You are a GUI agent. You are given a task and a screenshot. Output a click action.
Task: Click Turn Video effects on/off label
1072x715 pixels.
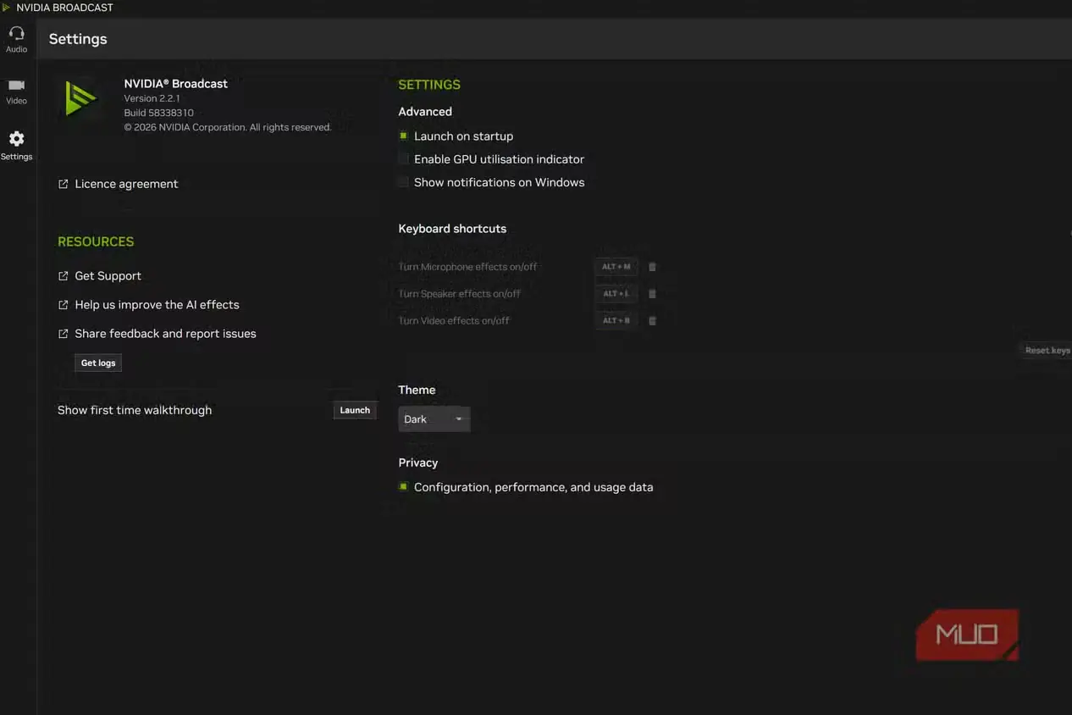[x=454, y=321]
